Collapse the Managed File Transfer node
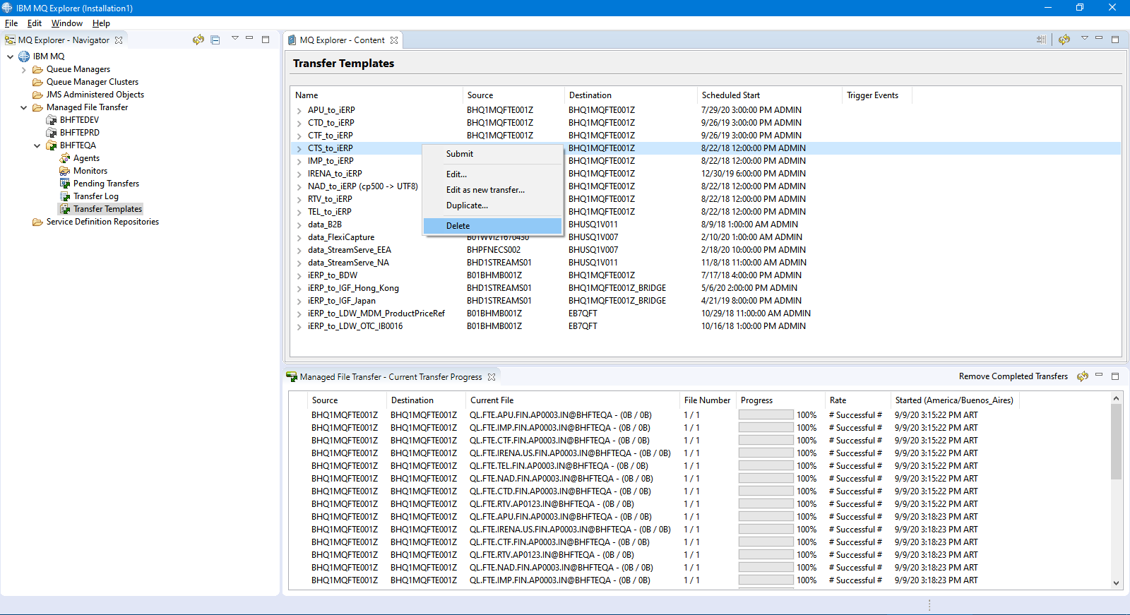 click(x=23, y=107)
